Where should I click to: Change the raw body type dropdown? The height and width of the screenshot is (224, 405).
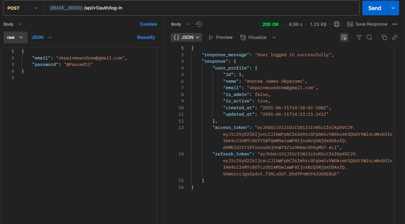(16, 37)
